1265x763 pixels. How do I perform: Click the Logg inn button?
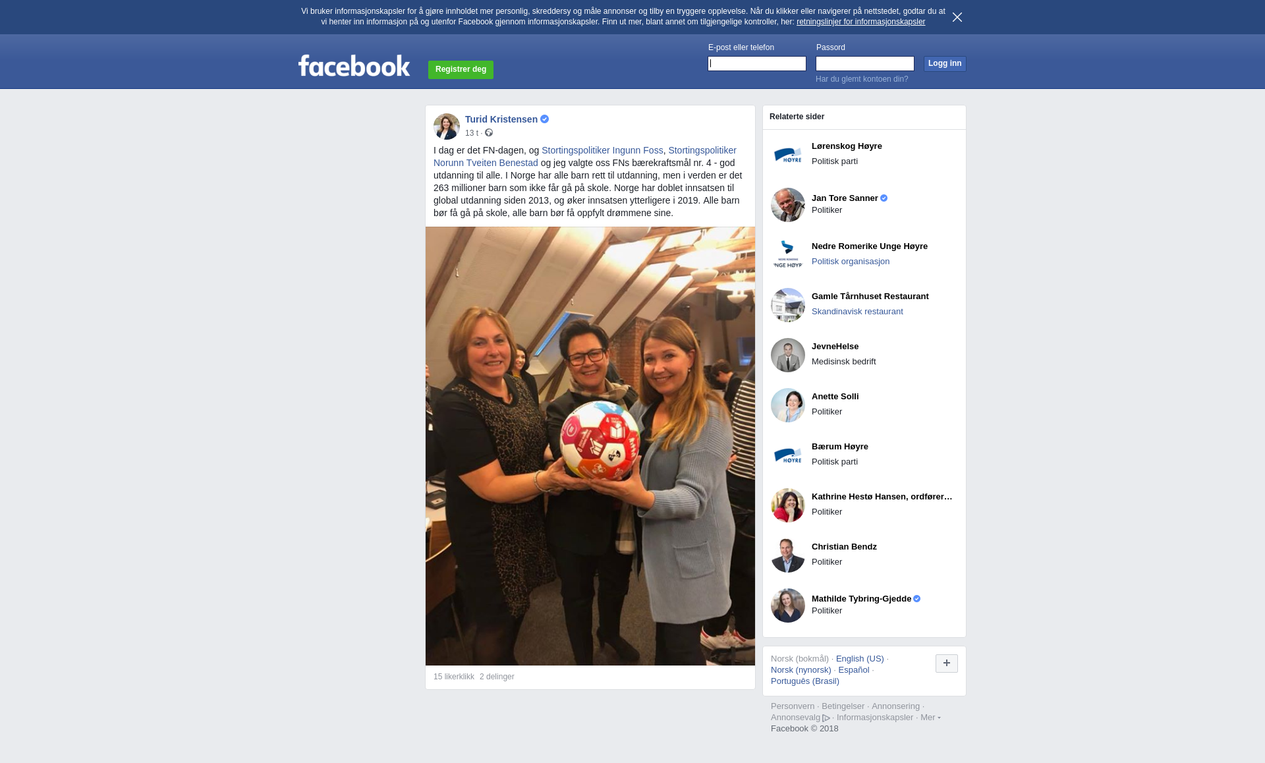point(945,64)
